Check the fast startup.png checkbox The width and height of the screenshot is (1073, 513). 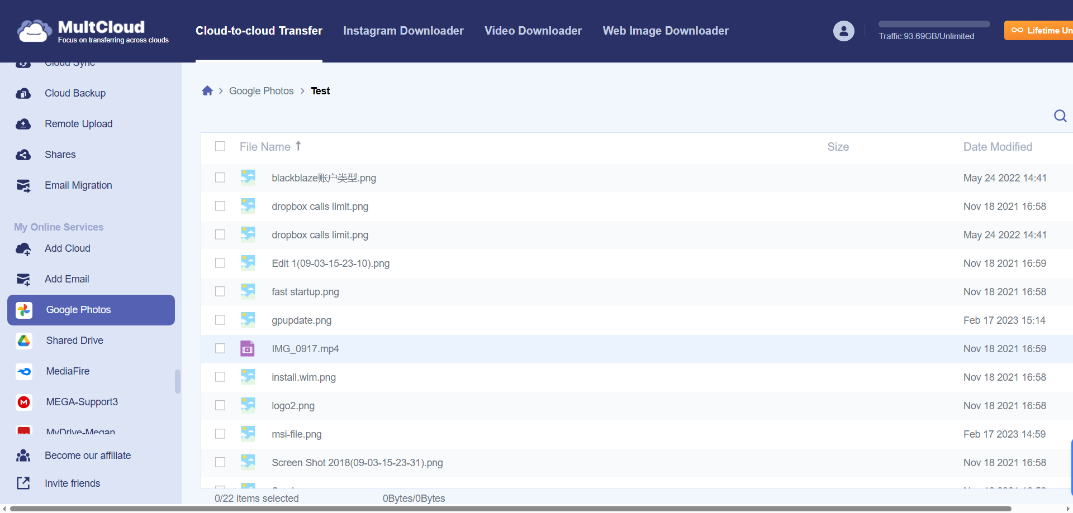coord(220,291)
